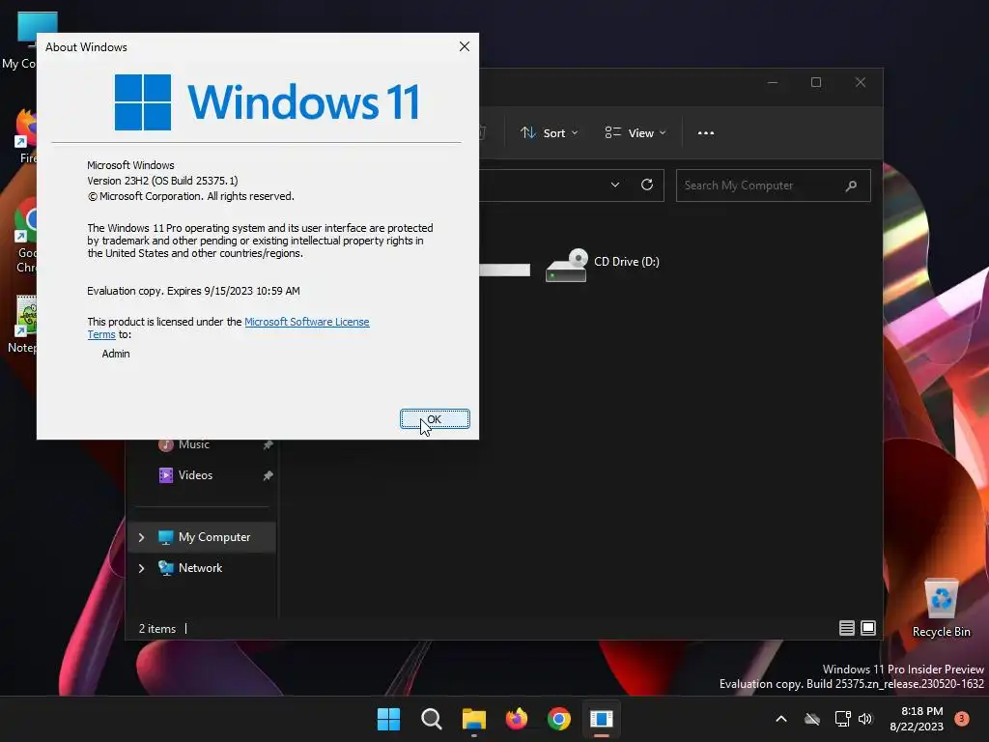Open the clock and date panel
The height and width of the screenshot is (742, 989).
[x=917, y=719]
